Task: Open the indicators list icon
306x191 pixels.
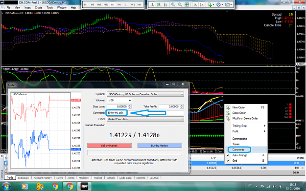Action: (211, 5)
